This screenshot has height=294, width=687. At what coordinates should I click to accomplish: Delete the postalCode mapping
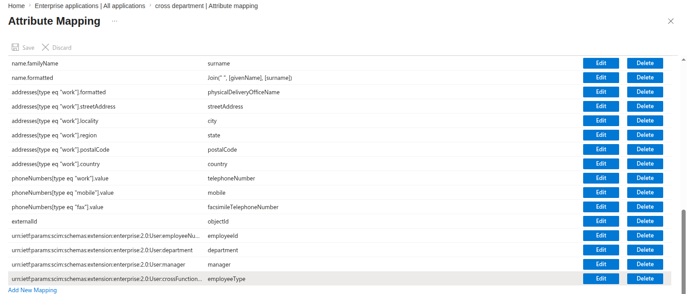point(645,149)
